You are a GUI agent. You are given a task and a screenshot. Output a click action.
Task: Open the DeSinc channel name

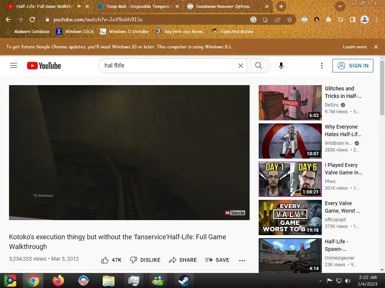[332, 105]
